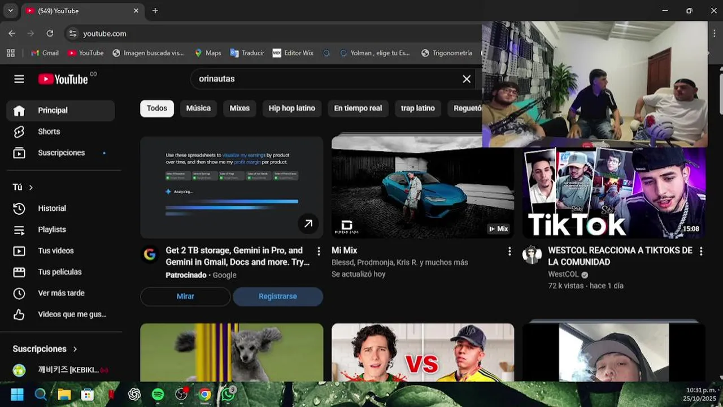Open Chrome apps grid in bookmarks bar
Viewport: 723px width, 407px height.
coord(10,53)
